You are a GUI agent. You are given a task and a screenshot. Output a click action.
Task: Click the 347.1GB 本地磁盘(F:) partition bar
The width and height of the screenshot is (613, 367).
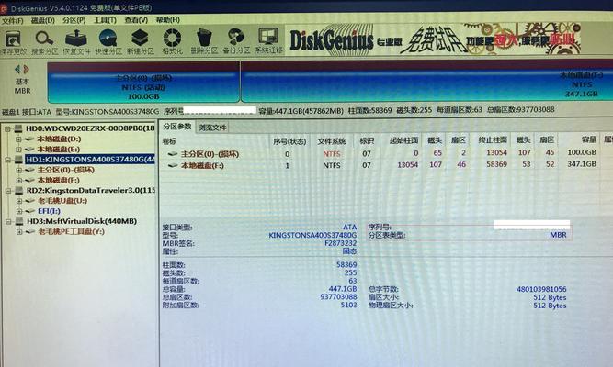tap(427, 81)
